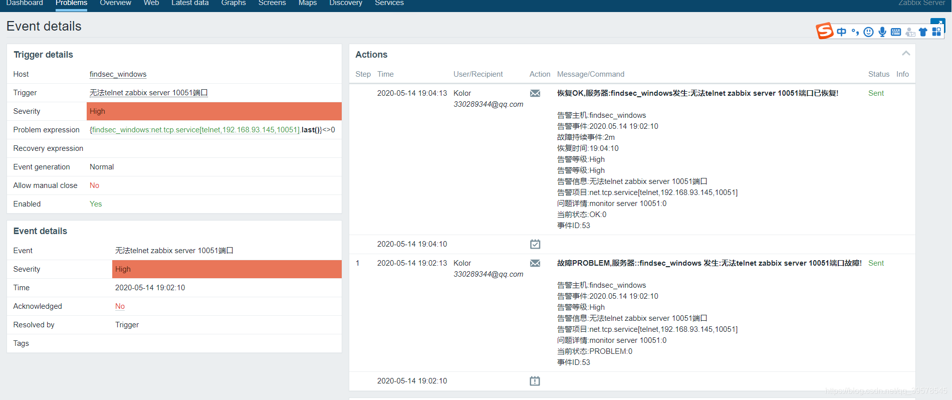Click Kolor user in step 1 row
The height and width of the screenshot is (400, 952).
[x=462, y=263]
